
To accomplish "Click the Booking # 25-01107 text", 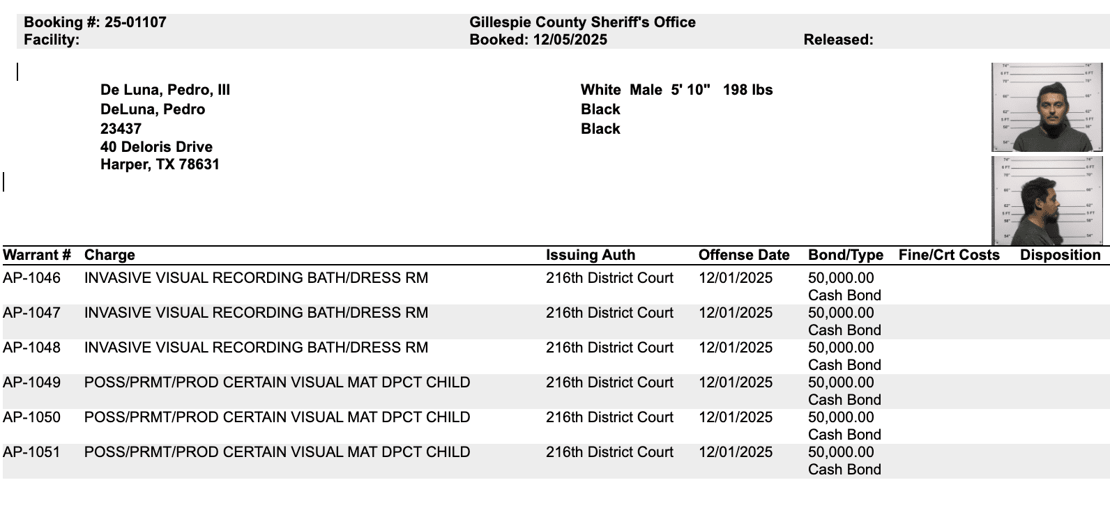I will 95,22.
